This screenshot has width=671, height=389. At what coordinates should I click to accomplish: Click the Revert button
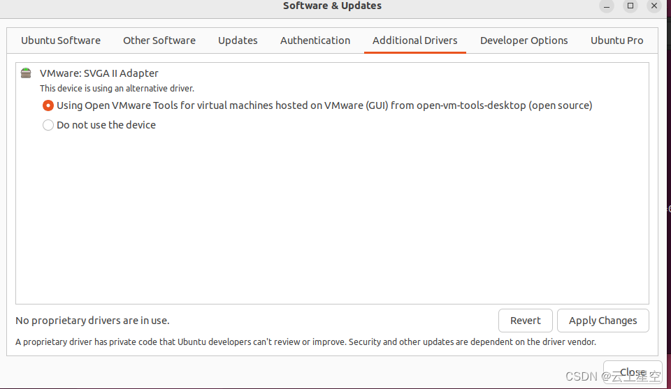pyautogui.click(x=526, y=321)
